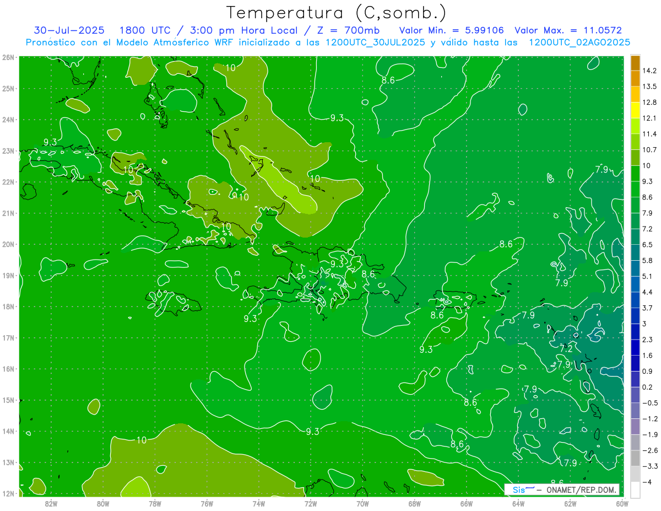
Task: Click the ONAMET/REP.DOM. logo box
Action: click(562, 490)
